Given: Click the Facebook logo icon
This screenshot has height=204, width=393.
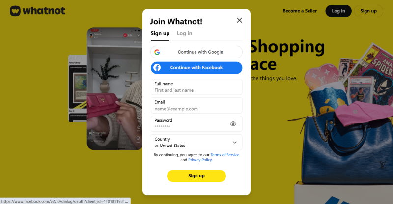Looking at the screenshot, I should [157, 68].
